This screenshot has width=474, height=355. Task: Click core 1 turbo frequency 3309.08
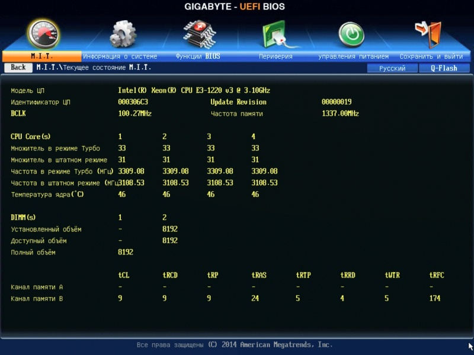[131, 172]
